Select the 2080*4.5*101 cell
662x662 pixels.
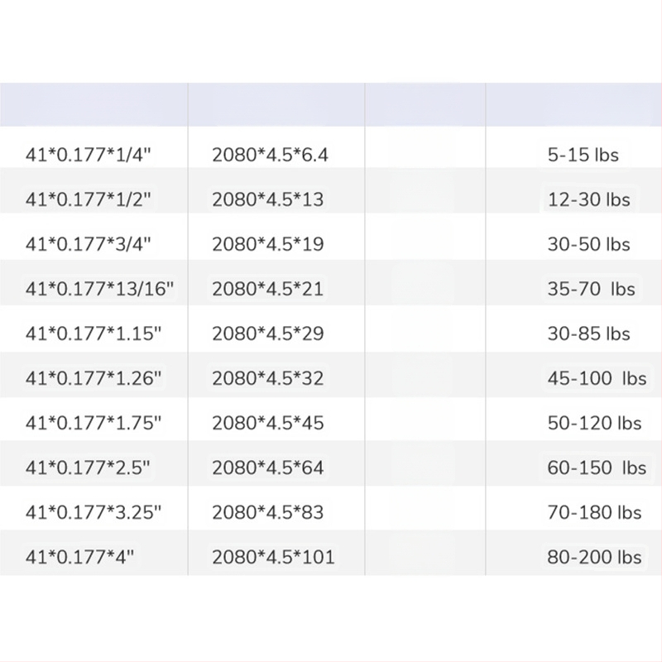(273, 557)
